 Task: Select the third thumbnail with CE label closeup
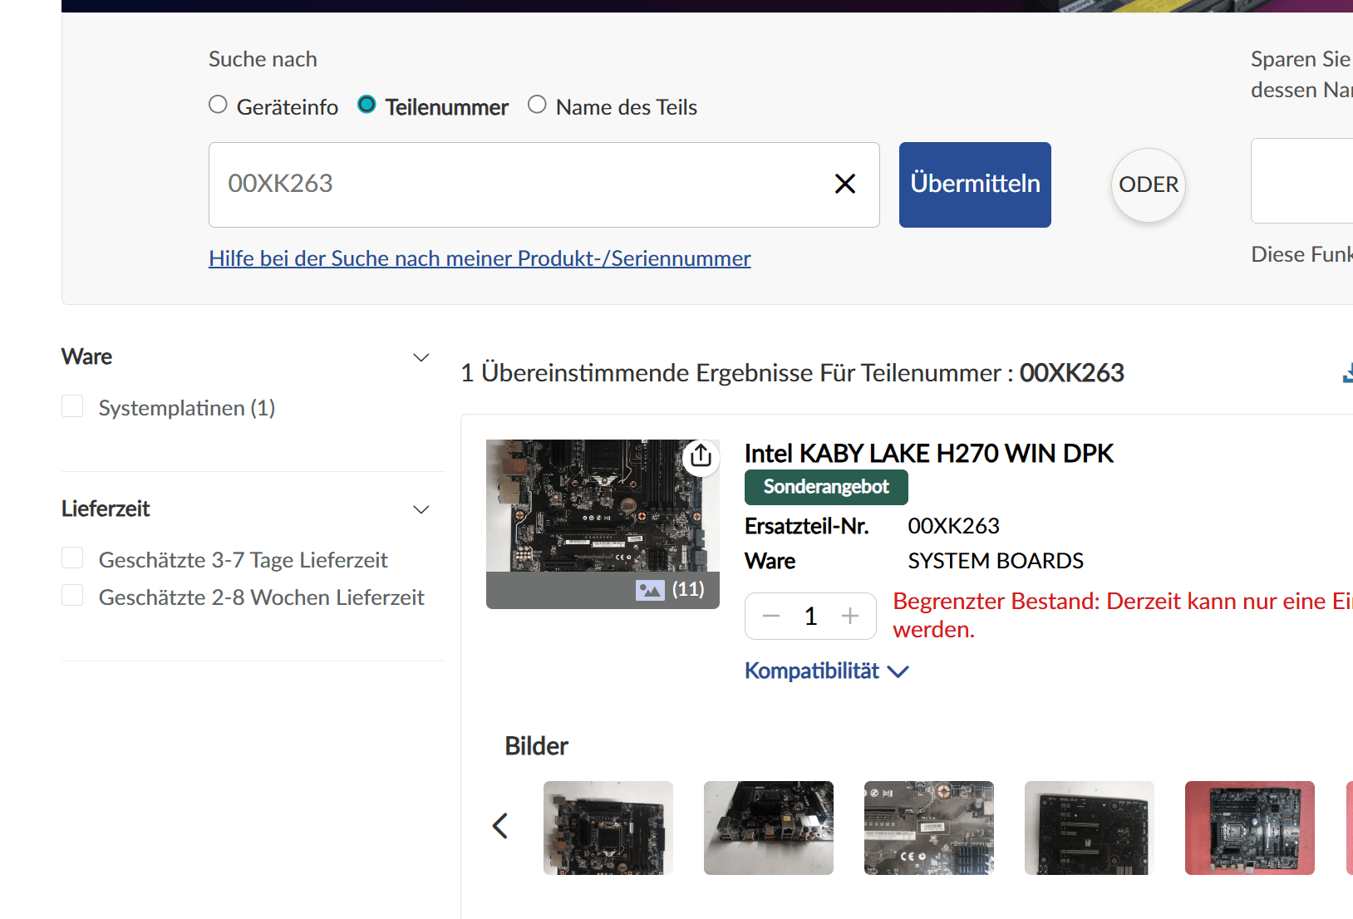(x=929, y=828)
